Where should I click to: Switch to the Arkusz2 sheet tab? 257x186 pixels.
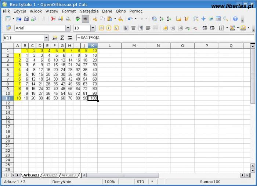pyautogui.click(x=50, y=175)
